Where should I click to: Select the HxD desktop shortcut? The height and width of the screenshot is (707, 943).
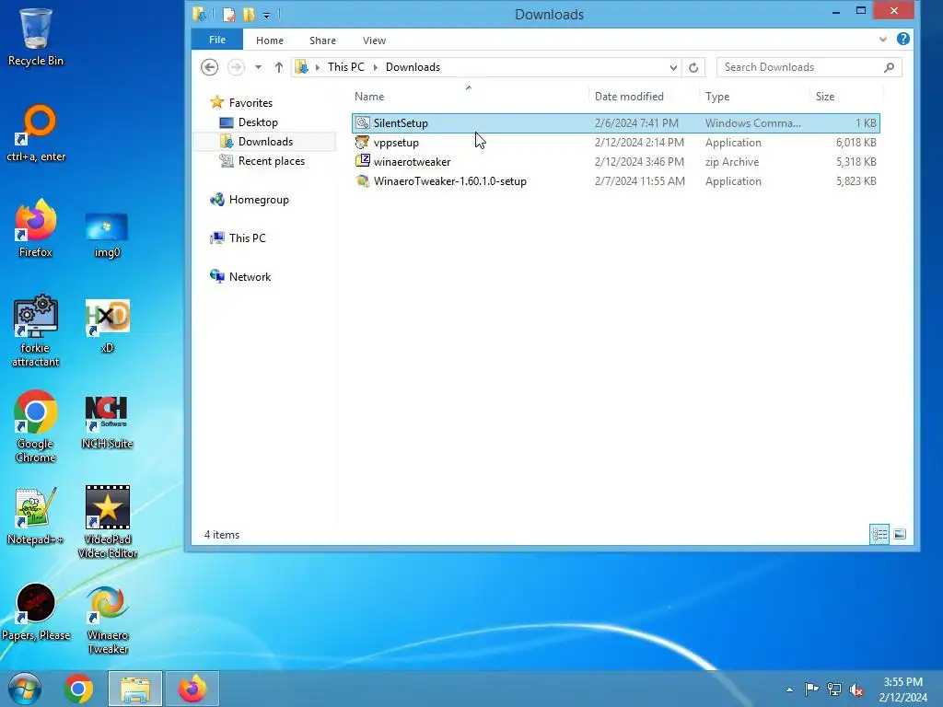pos(107,327)
